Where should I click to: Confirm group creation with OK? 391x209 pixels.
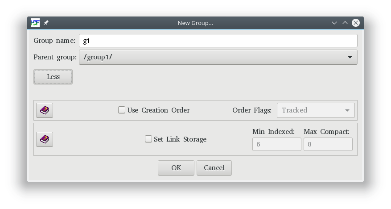tap(176, 168)
